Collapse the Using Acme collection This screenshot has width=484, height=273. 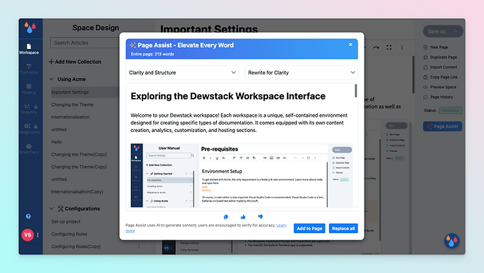[51, 79]
